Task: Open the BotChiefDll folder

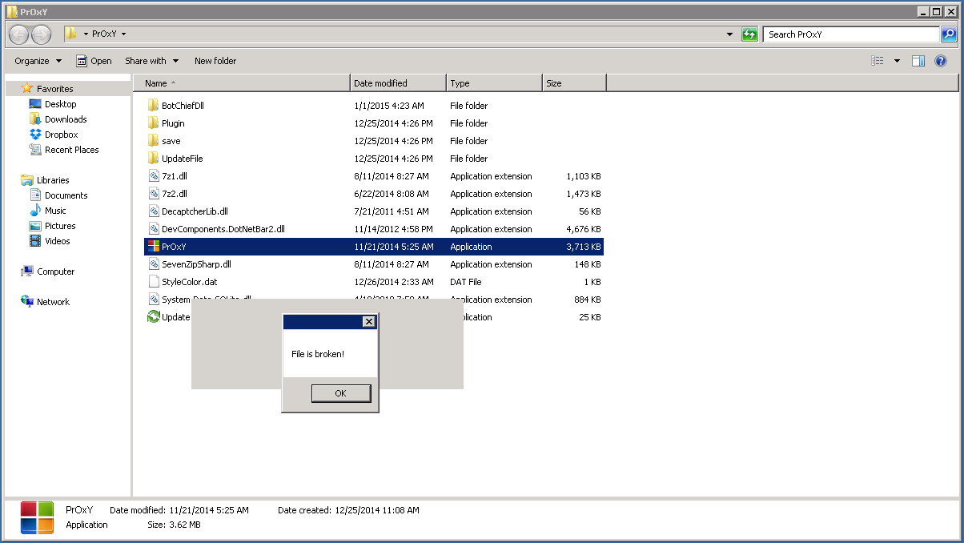Action: (183, 106)
